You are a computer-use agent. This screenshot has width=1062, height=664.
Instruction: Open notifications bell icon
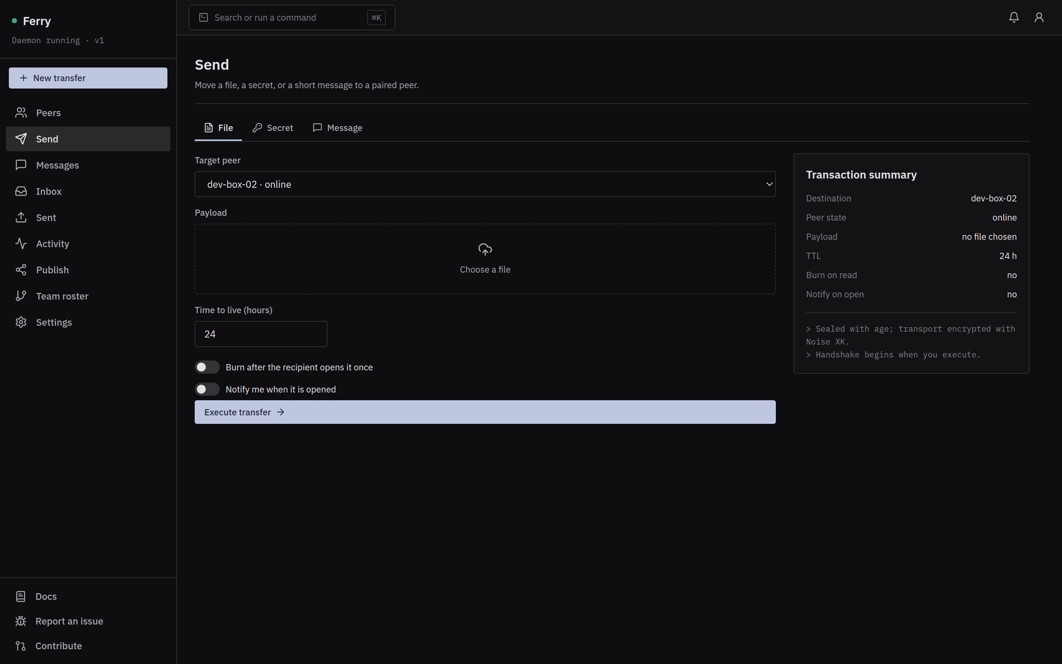(1014, 18)
